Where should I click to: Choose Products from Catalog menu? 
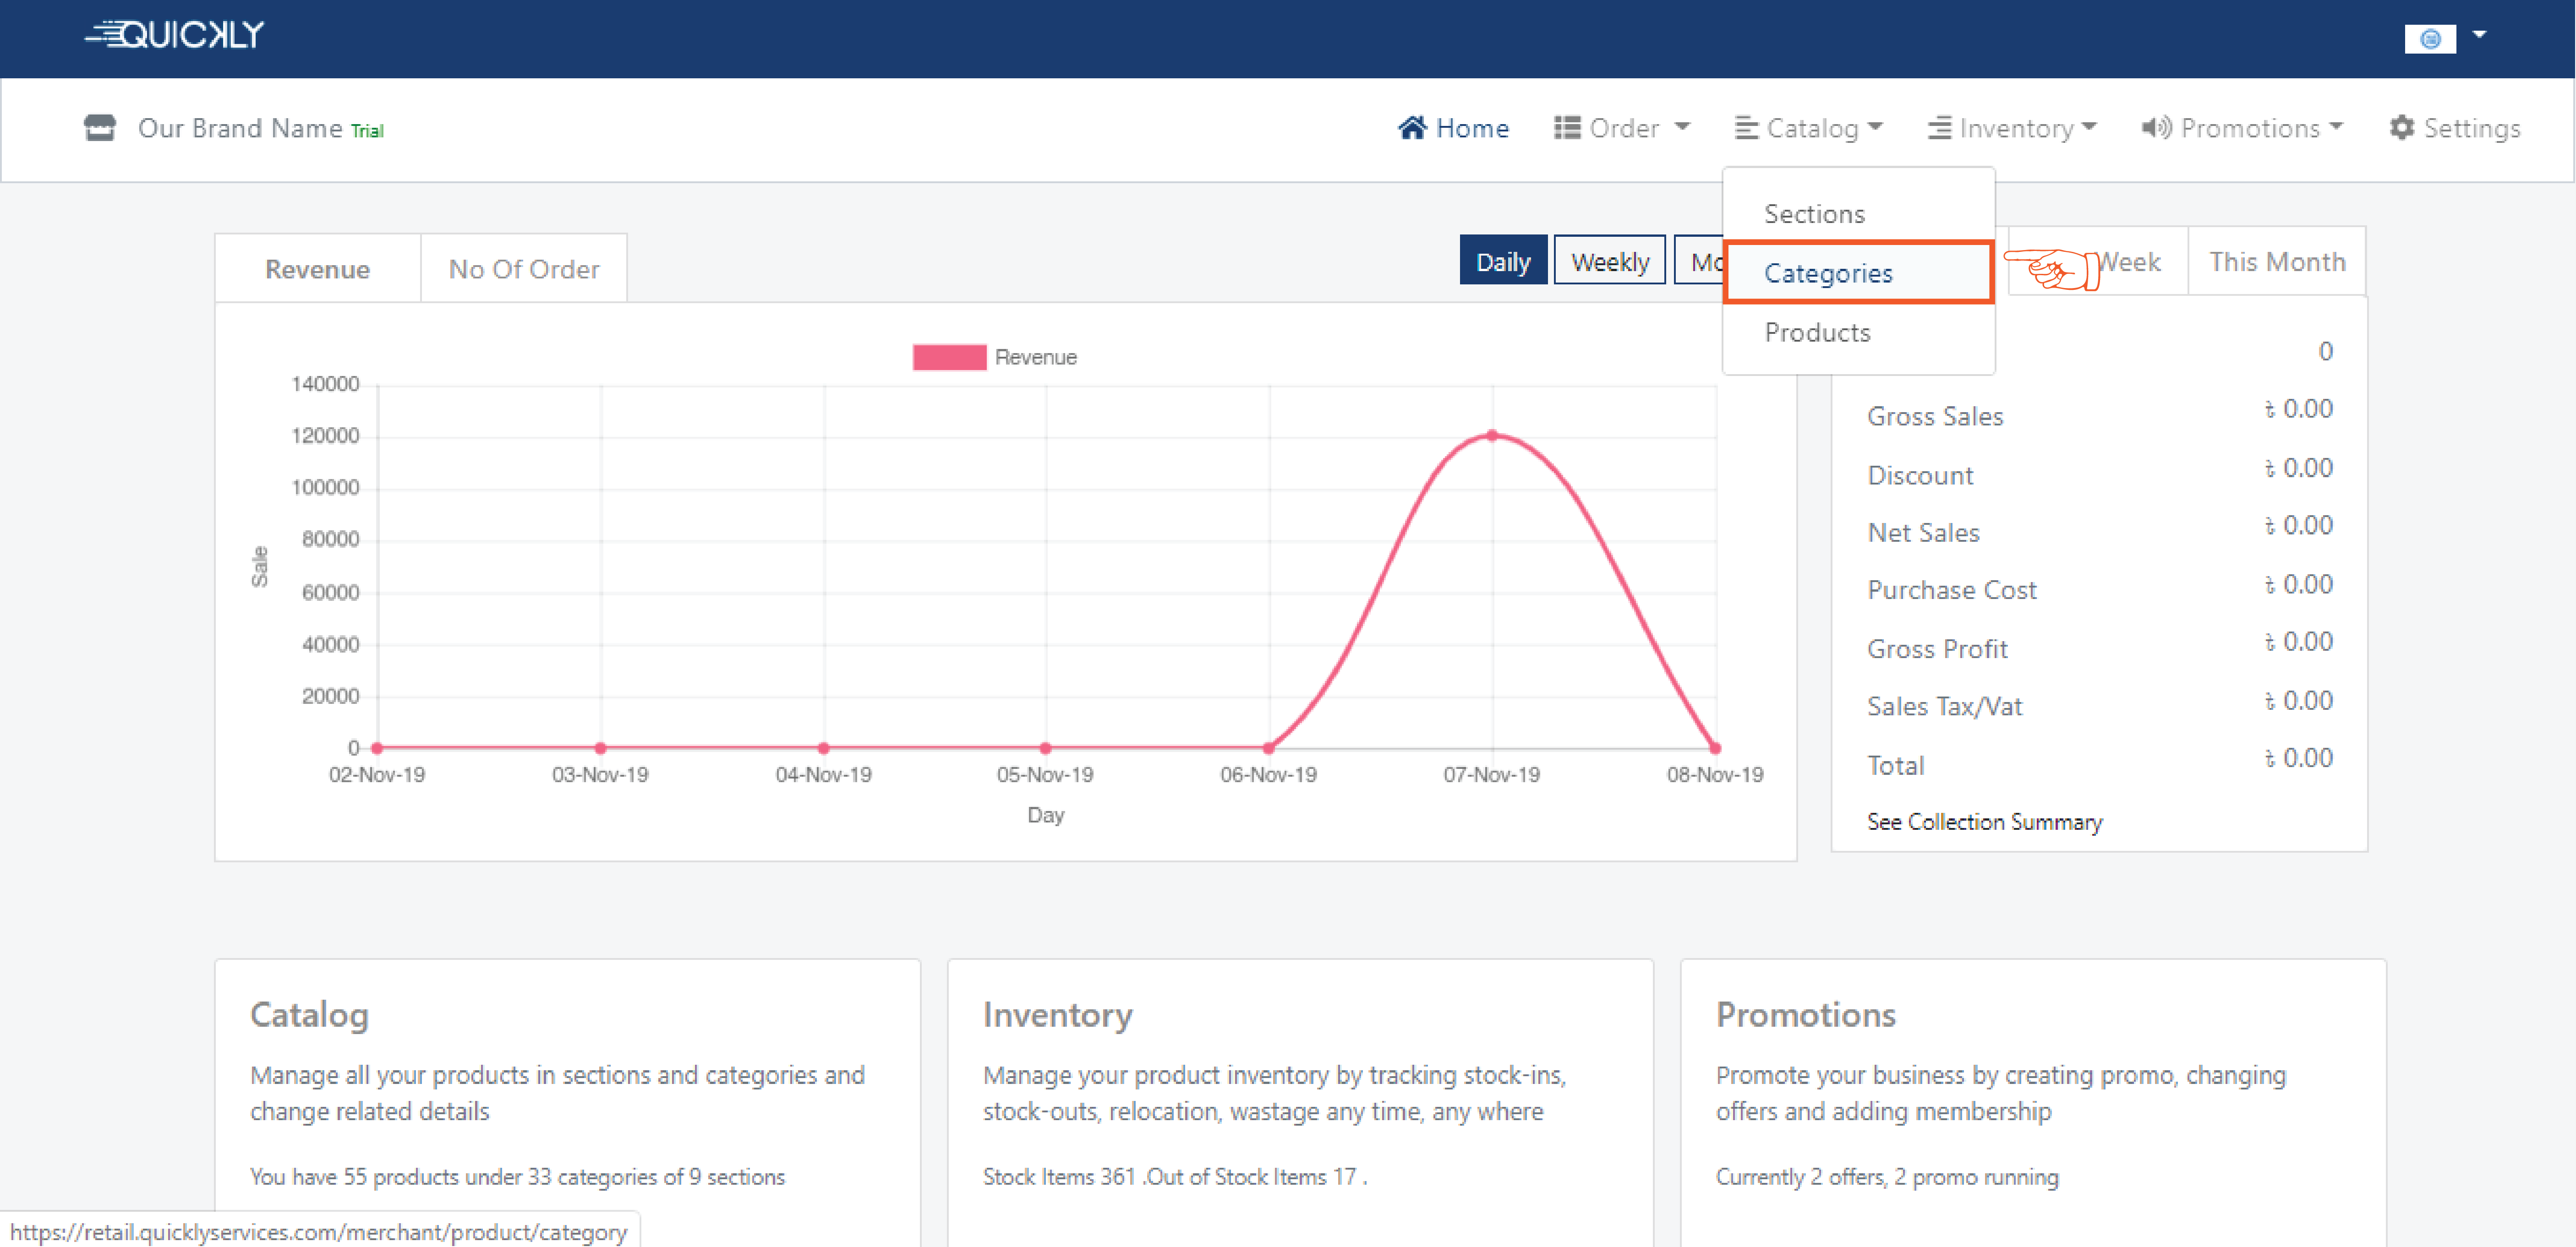click(x=1816, y=332)
